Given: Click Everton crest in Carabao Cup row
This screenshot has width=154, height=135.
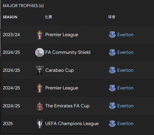Looking at the screenshot, I should [112, 70].
